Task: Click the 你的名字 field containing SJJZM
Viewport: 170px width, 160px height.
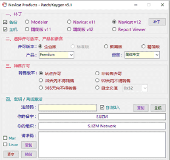Action: [102, 117]
